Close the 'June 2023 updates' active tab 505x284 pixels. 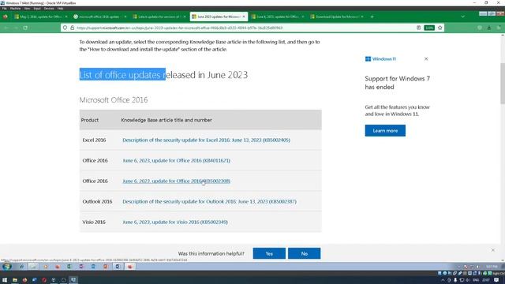[244, 17]
